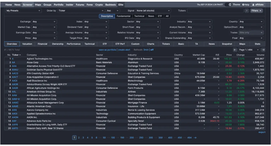Click Advance Auto Parts Inc row

[x=135, y=121]
